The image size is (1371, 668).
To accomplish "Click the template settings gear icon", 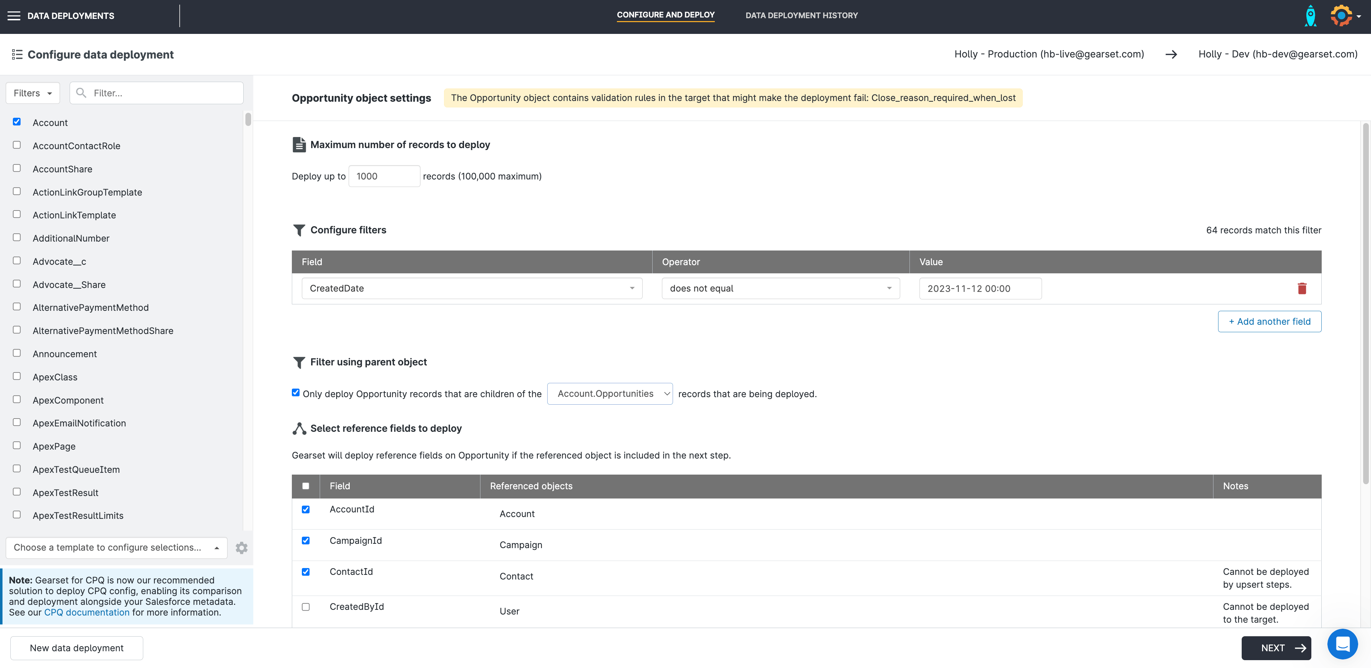I will click(241, 548).
